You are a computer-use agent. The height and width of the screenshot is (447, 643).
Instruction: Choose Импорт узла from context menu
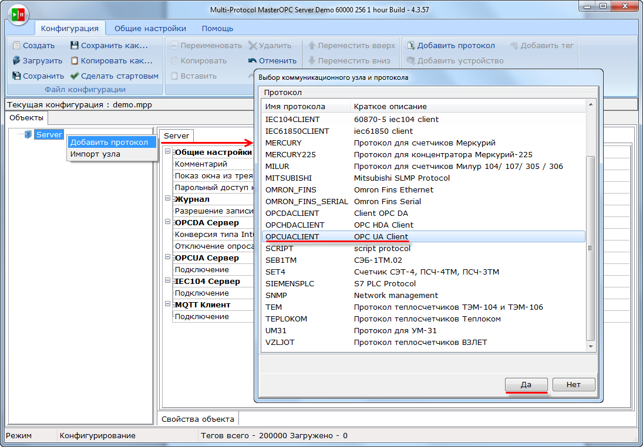(95, 154)
